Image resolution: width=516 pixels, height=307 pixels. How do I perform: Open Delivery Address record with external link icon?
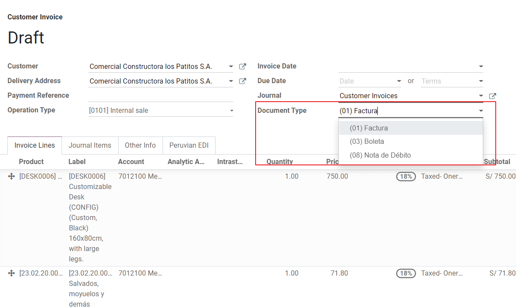click(x=242, y=81)
